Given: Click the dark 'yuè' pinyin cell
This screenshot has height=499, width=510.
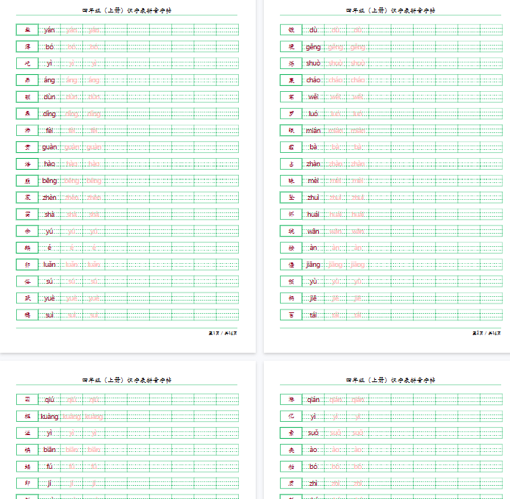Looking at the screenshot, I should click(49, 298).
